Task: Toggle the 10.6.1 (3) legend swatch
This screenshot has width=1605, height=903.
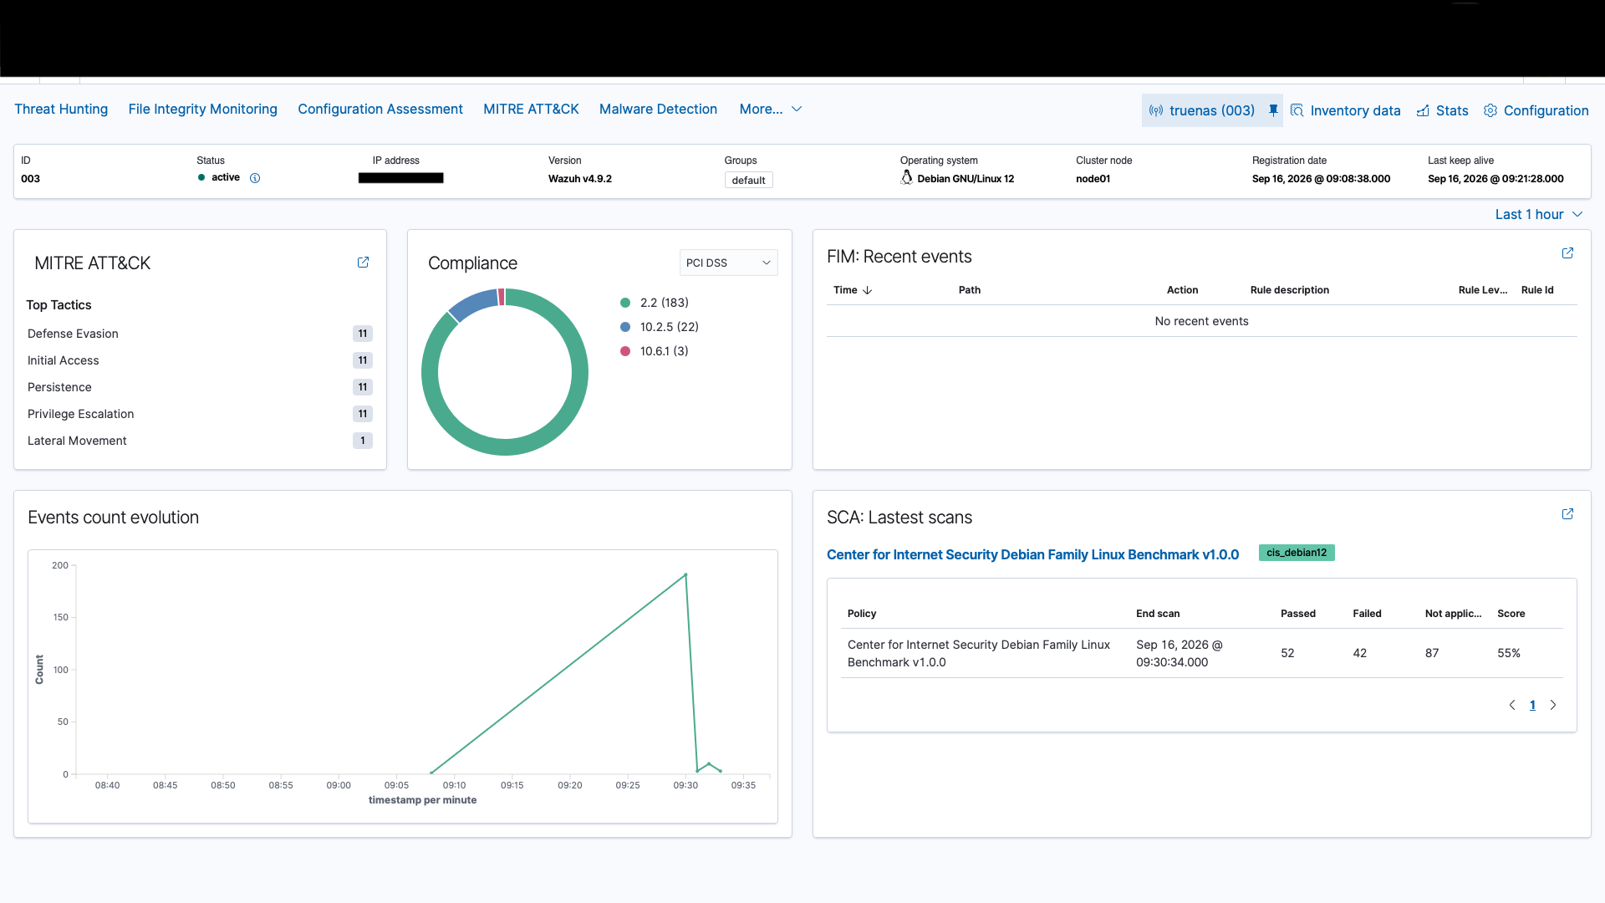Action: point(625,351)
